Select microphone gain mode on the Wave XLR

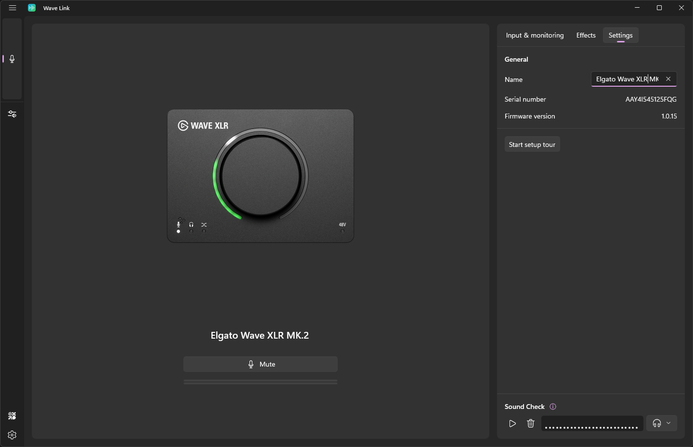179,225
